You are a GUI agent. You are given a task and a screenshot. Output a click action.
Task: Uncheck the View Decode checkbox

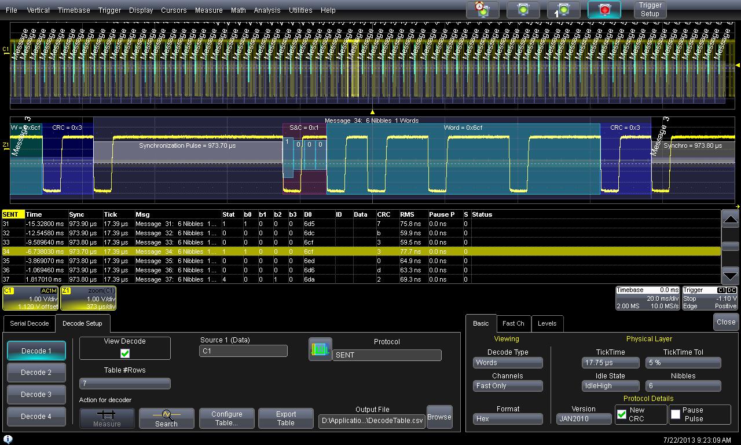125,353
